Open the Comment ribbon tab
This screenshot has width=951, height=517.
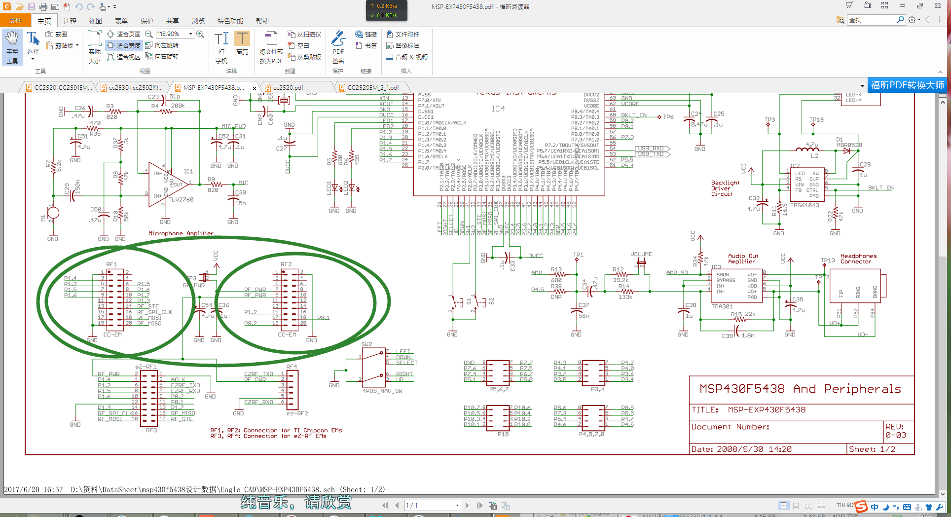coord(70,21)
